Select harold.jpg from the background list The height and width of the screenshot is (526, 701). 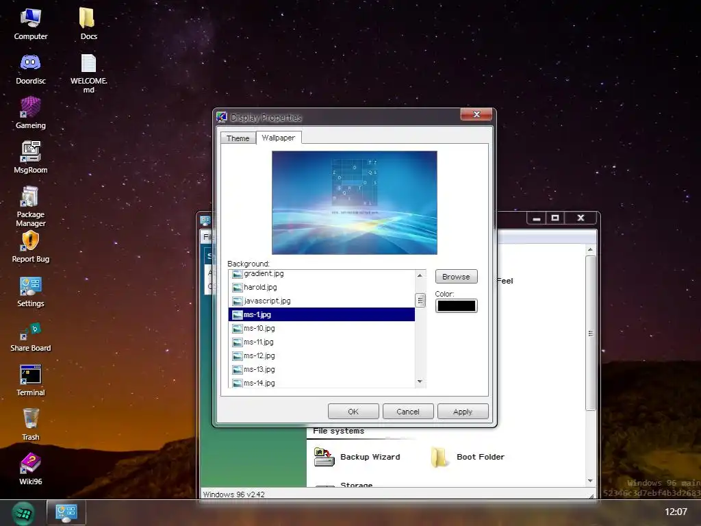322,287
